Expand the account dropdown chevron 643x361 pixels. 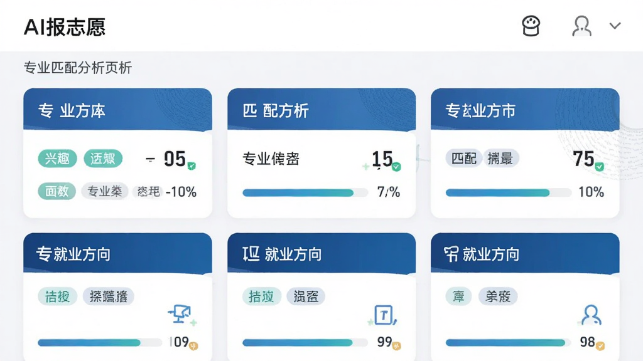coord(615,26)
